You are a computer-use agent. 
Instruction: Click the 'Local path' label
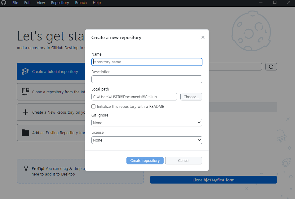100,89
